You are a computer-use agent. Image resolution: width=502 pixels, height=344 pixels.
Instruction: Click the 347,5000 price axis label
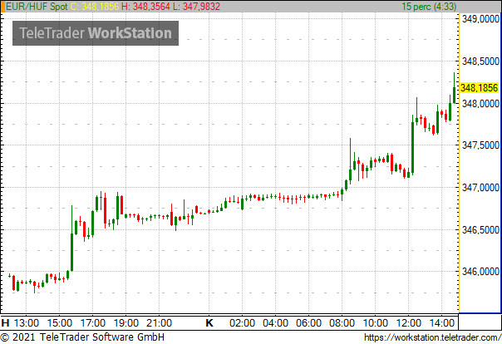point(480,145)
